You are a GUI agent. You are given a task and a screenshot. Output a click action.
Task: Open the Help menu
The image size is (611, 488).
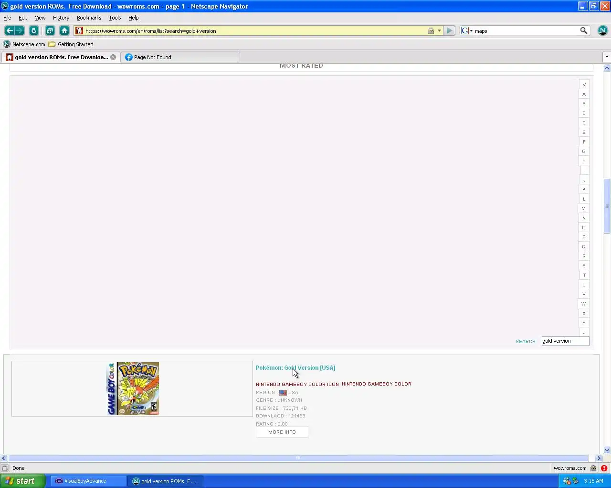[x=133, y=18]
